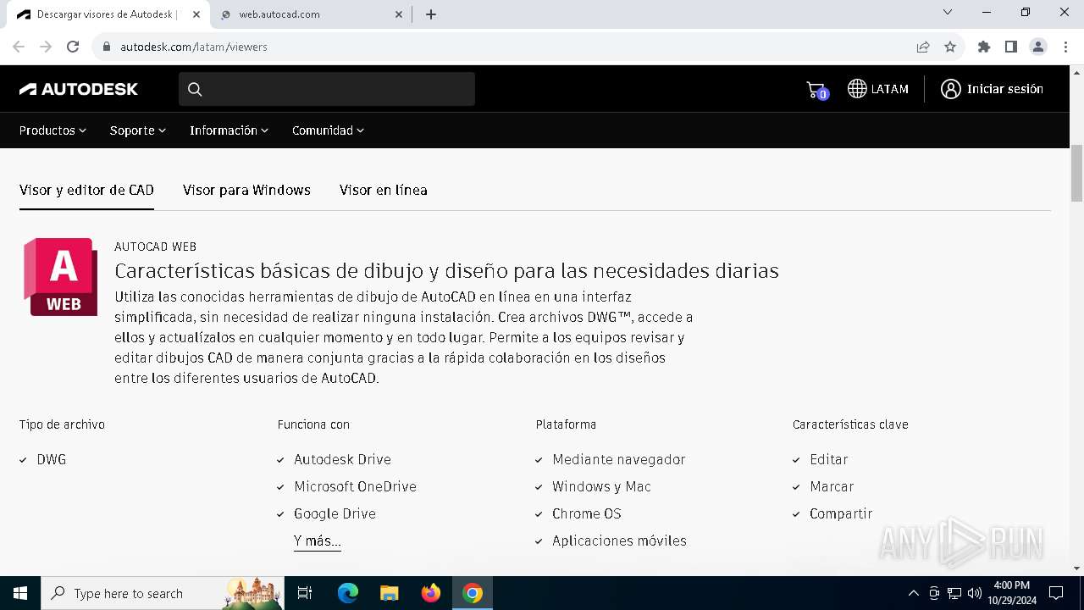Click the Compartir feature item
Image resolution: width=1084 pixels, height=610 pixels.
click(x=840, y=513)
